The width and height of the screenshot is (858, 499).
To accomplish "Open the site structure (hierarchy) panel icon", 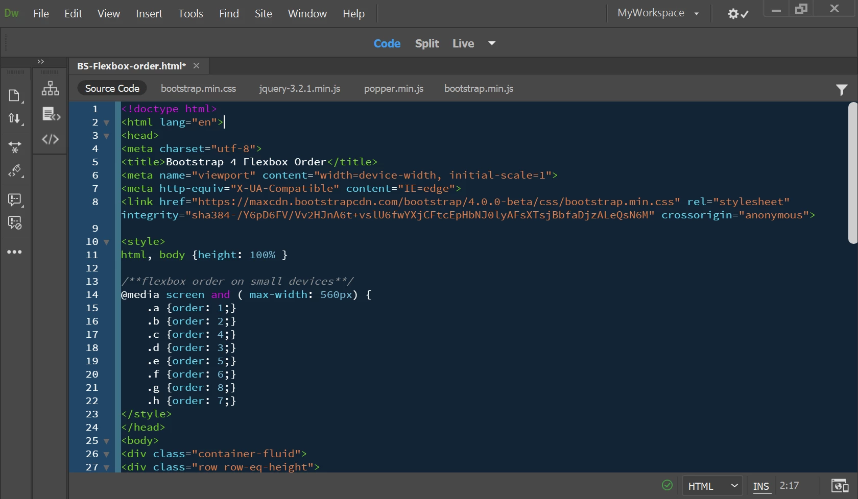I will (x=50, y=88).
